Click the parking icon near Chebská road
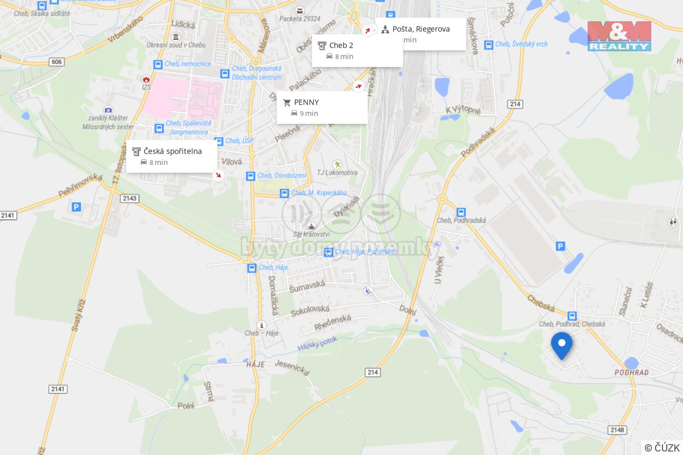This screenshot has height=455, width=683. pyautogui.click(x=561, y=246)
